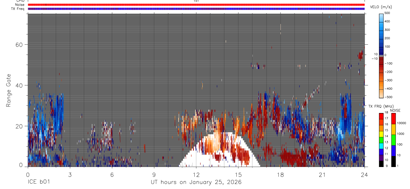Click the yellow swatch in TX FRQ legend
Image resolution: width=410 pixels, height=189 pixels.
(x=381, y=134)
